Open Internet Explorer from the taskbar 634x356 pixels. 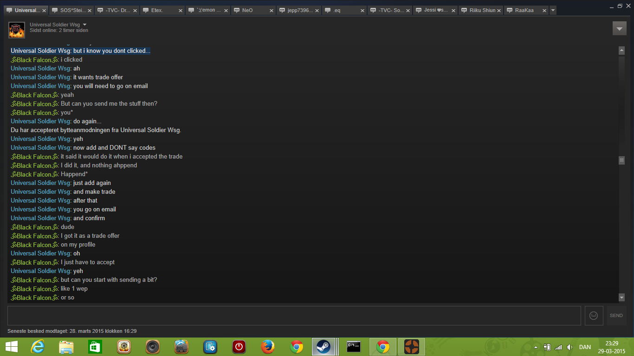pyautogui.click(x=38, y=347)
